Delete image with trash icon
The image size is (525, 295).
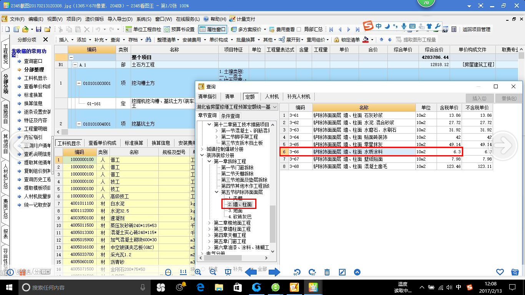[327, 272]
